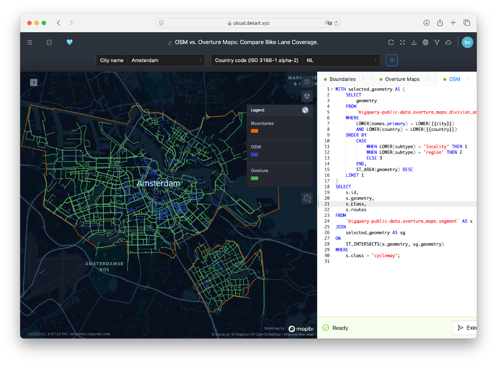This screenshot has height=365, width=497.
Task: Click the Improve this map link
Action: pos(299,334)
